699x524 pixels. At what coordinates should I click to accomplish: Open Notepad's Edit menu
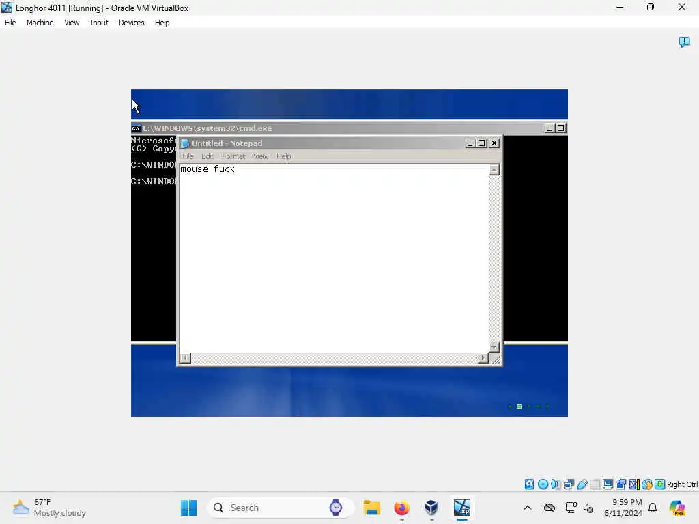point(208,156)
